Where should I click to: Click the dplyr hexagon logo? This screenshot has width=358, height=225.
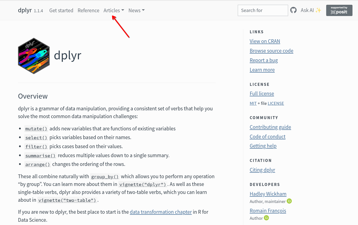click(34, 56)
